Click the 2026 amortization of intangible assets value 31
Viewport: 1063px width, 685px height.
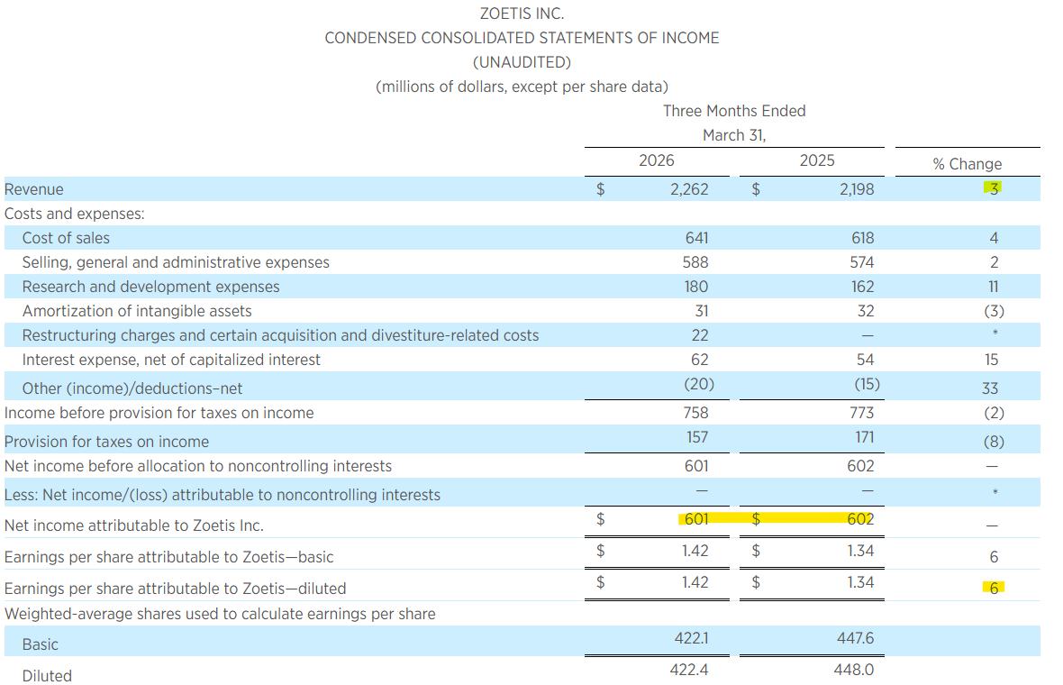702,311
